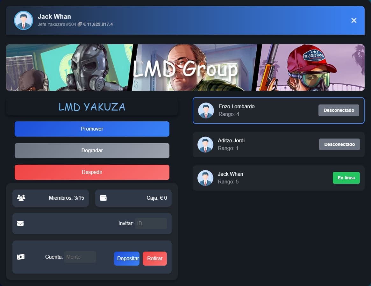The image size is (371, 286).
Task: Click the 'Jack Whan' name in the member list
Action: [x=231, y=174]
